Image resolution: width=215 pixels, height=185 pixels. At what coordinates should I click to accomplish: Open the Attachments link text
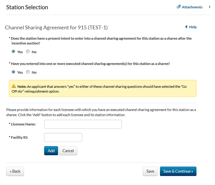click(192, 7)
